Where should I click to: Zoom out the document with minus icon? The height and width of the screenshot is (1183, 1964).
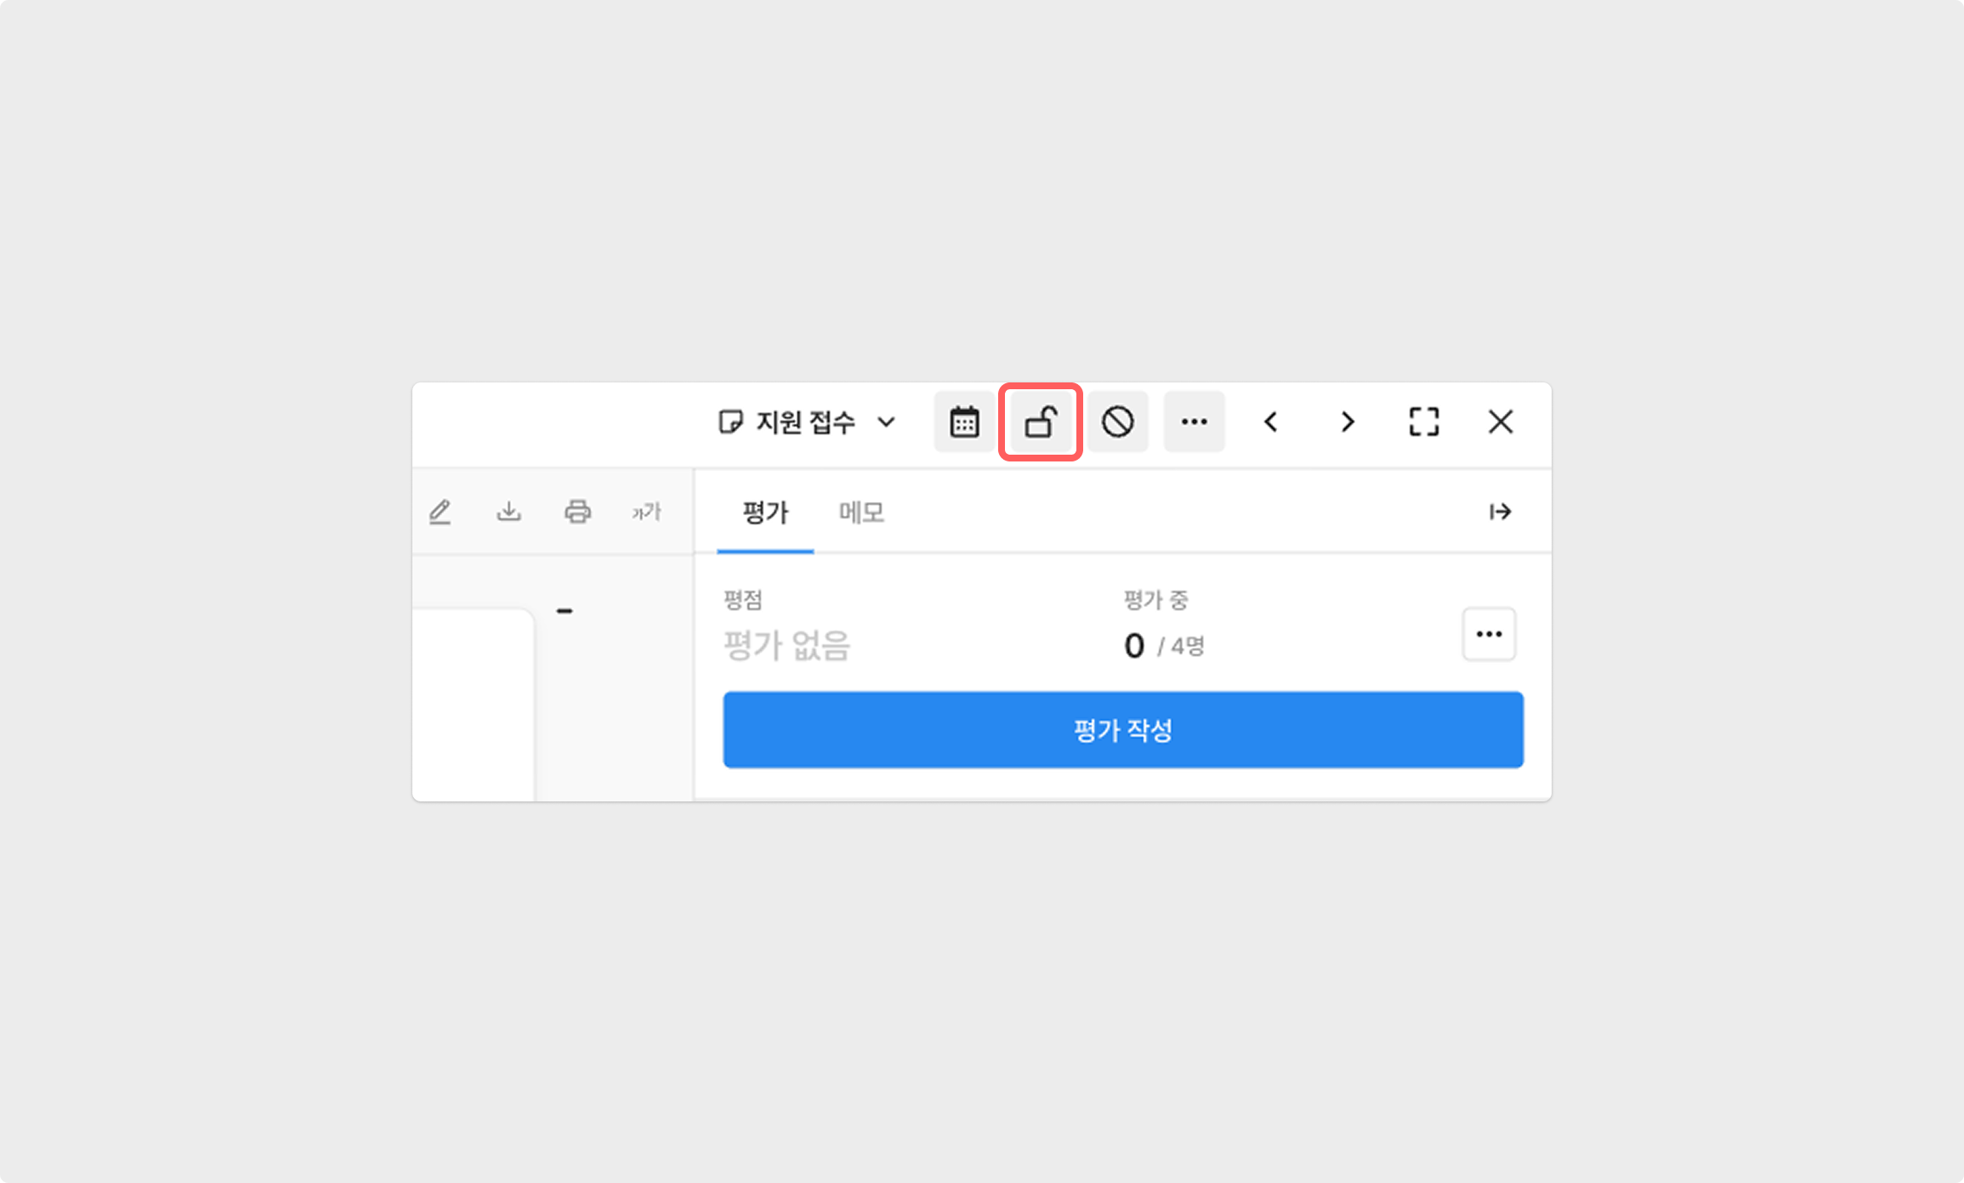[565, 611]
